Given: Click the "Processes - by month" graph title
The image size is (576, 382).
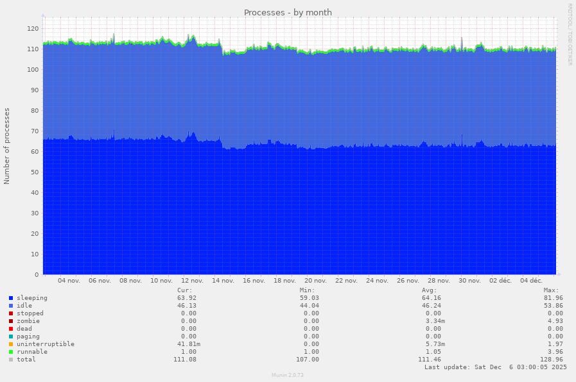Looking at the screenshot, I should [x=288, y=13].
